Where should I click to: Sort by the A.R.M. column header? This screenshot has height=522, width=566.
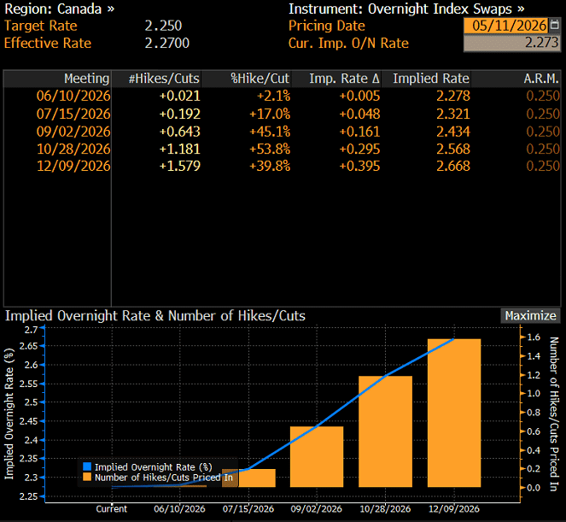point(516,79)
